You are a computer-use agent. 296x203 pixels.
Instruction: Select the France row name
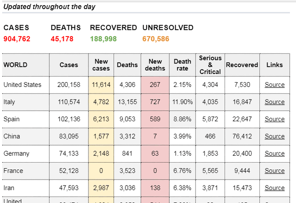pyautogui.click(x=13, y=171)
